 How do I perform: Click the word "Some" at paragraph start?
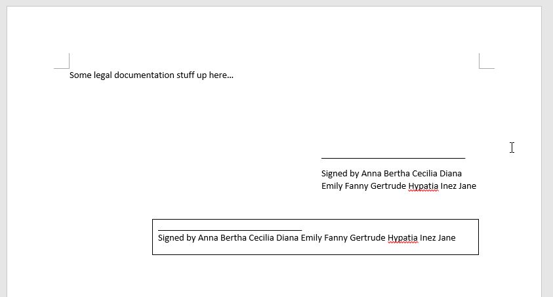coord(80,75)
